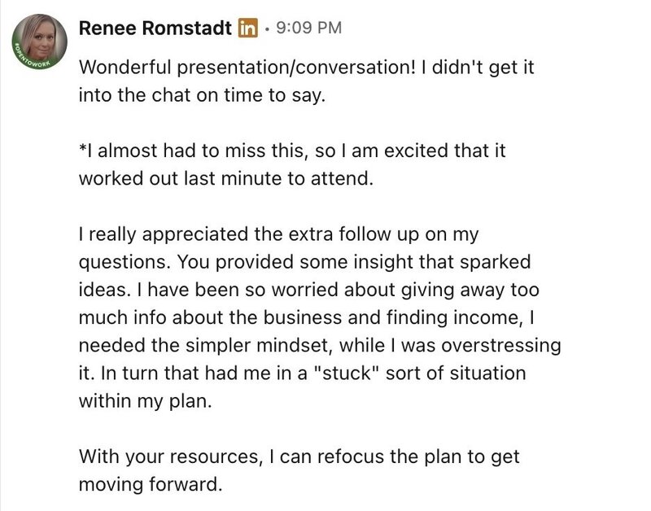Click the line beginning "ideas. I have been so worried"
The image size is (651, 511).
(x=309, y=290)
